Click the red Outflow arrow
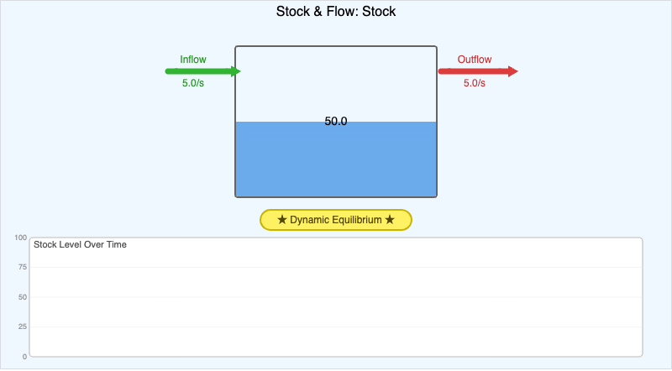 pyautogui.click(x=477, y=71)
